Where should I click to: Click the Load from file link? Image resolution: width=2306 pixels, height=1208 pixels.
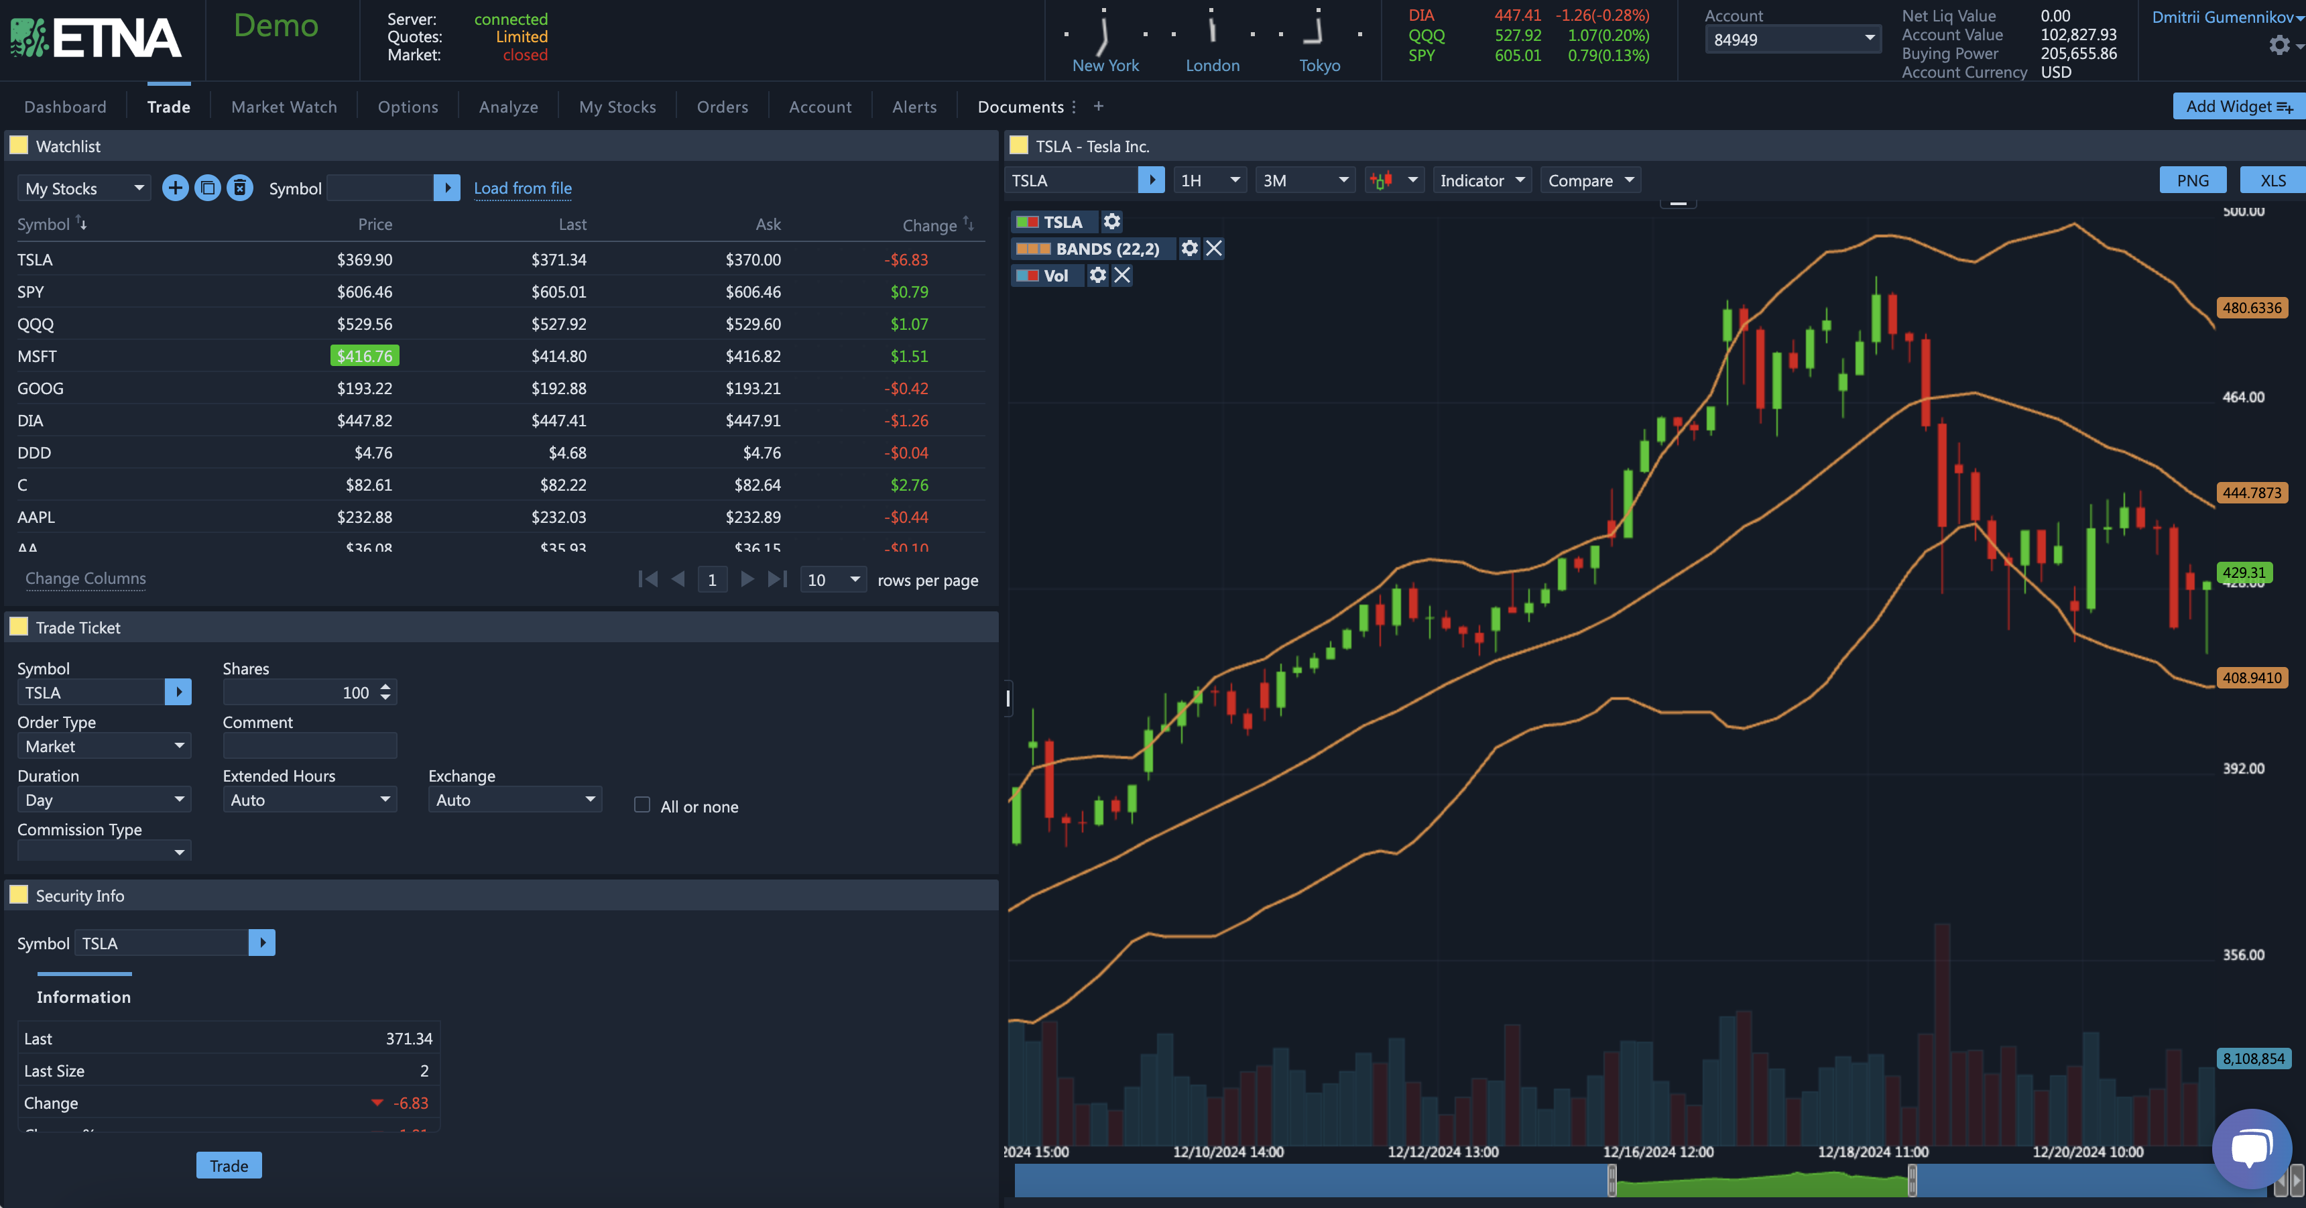click(x=523, y=187)
